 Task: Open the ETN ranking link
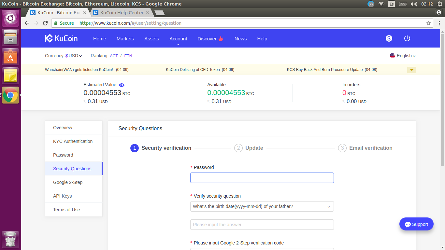click(x=128, y=56)
